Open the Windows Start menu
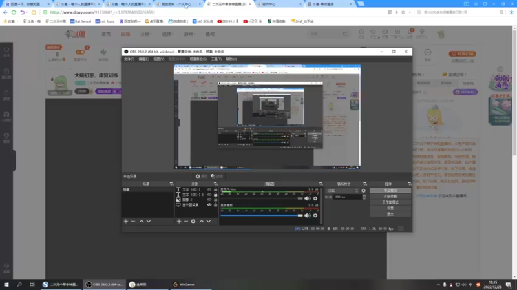The image size is (517, 290). tap(6, 284)
